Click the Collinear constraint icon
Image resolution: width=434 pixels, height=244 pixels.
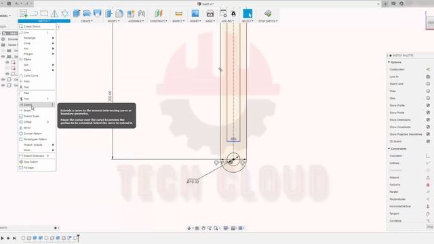[x=428, y=163]
